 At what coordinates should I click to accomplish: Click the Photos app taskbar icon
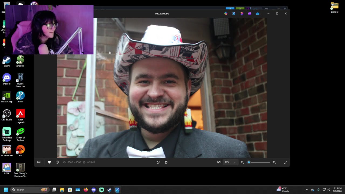[117, 190]
